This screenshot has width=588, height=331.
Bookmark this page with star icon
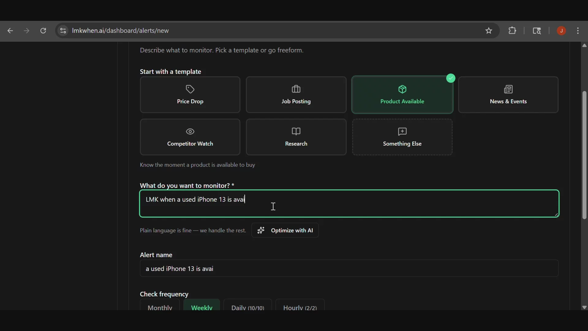pos(489,31)
